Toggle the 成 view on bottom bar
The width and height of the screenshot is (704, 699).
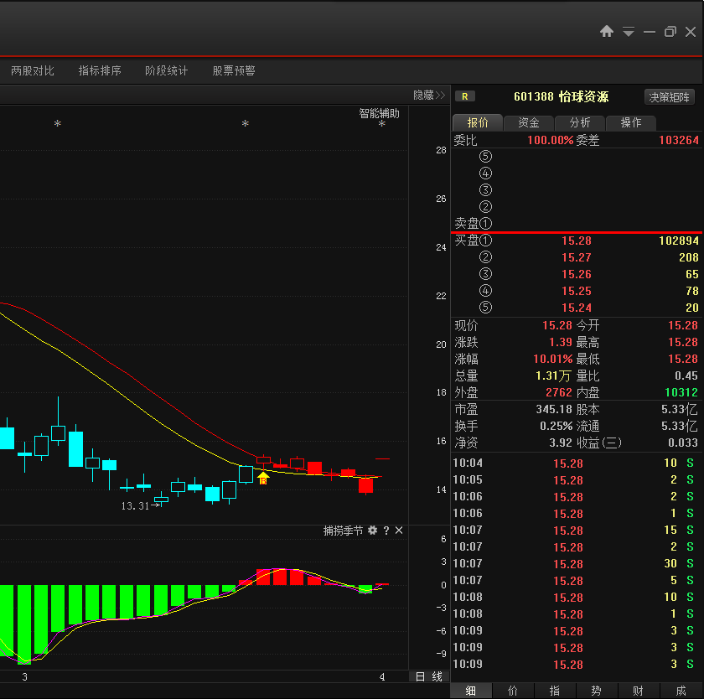coord(680,691)
